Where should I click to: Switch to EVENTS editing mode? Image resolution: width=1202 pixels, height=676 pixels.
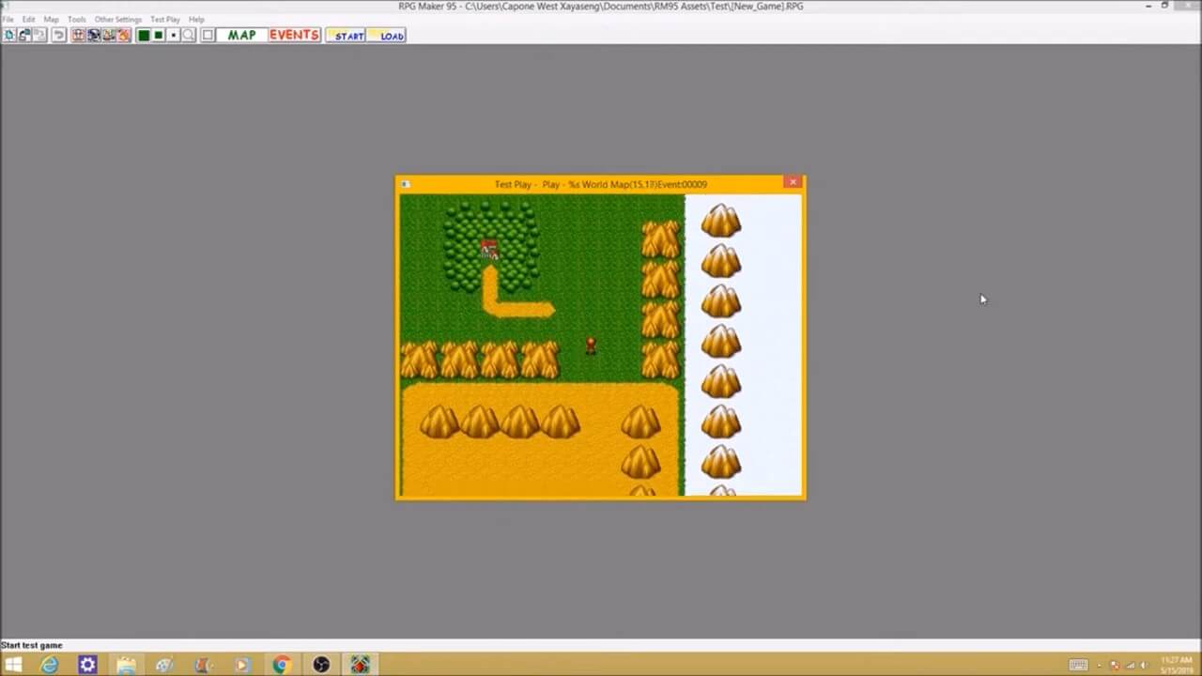click(294, 36)
